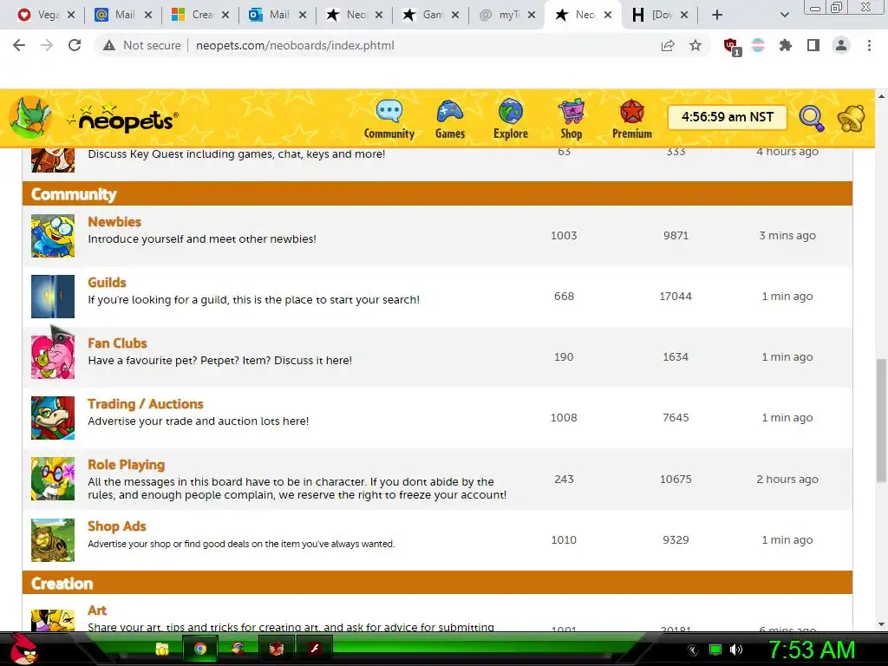Click the share page icon in address bar
888x666 pixels.
click(x=668, y=45)
